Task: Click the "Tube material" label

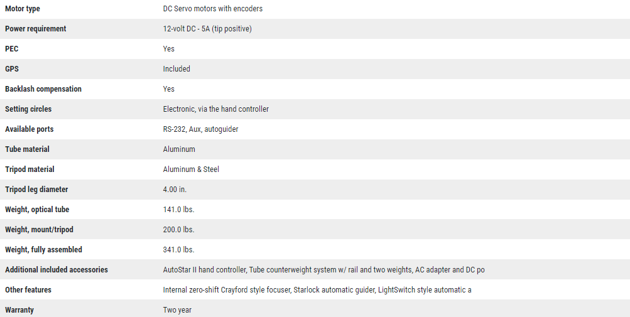Action: 27,149
